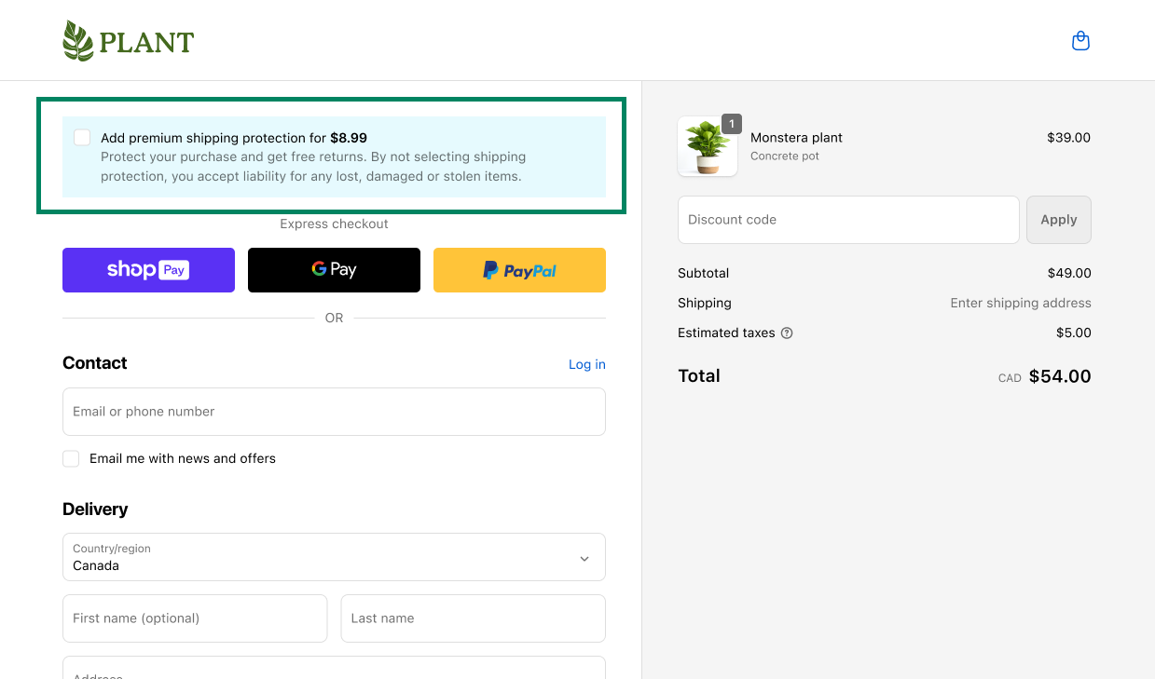Click the quantity badge on product image
Screen dimensions: 1155x679
point(732,124)
